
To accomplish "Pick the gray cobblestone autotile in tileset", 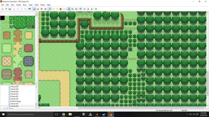I will click(28, 61).
